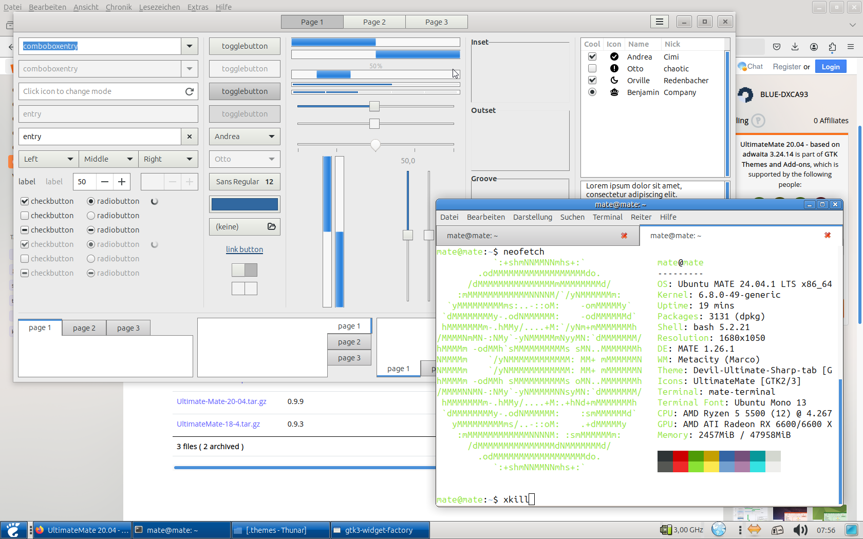Viewport: 863px width, 539px height.
Task: Click the first enabled togglebutton
Action: tap(245, 46)
